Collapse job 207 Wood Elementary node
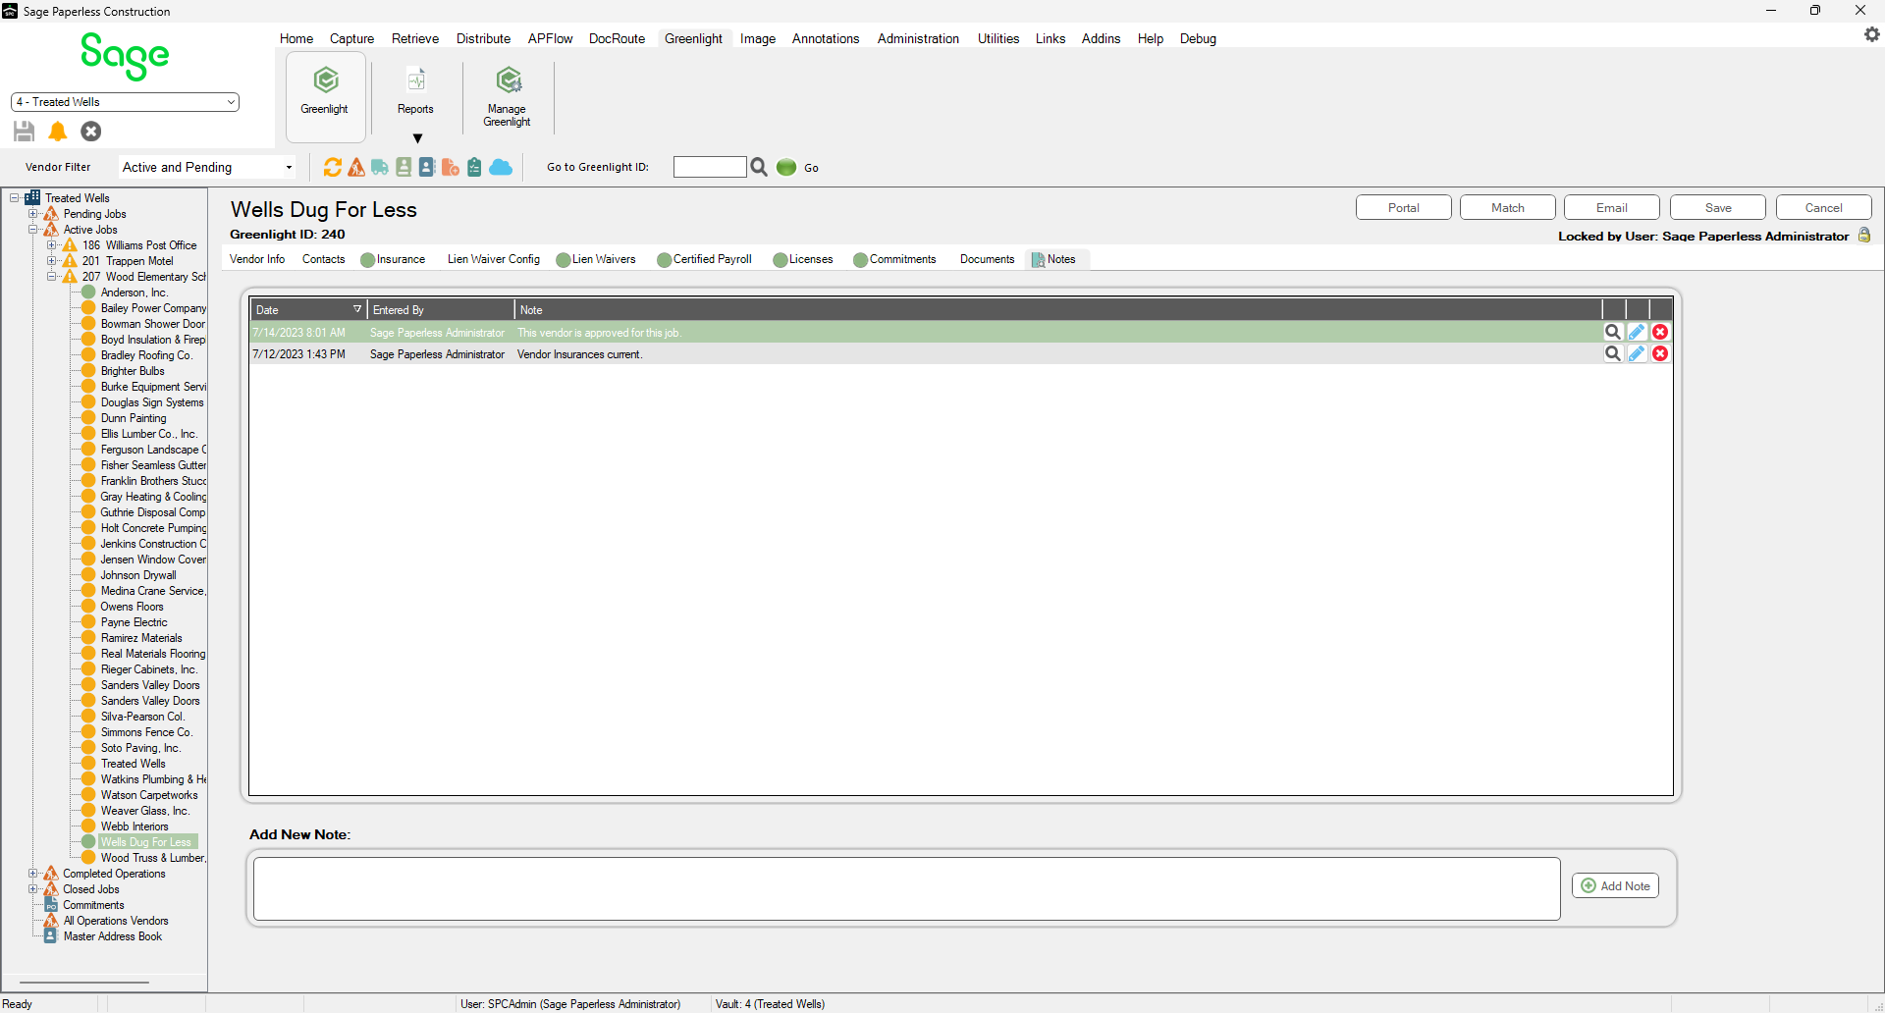The height and width of the screenshot is (1013, 1885). (52, 276)
